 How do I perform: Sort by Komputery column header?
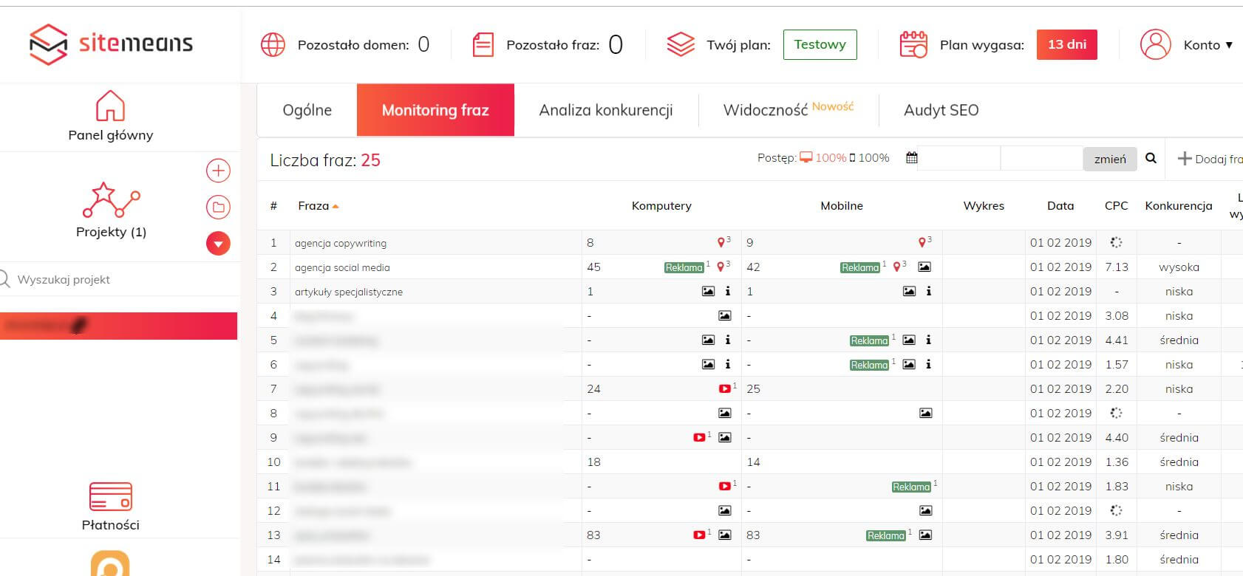[661, 206]
